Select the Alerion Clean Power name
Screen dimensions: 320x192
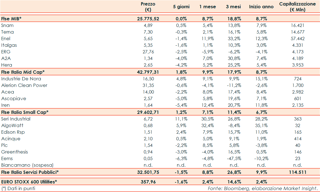click(24, 85)
